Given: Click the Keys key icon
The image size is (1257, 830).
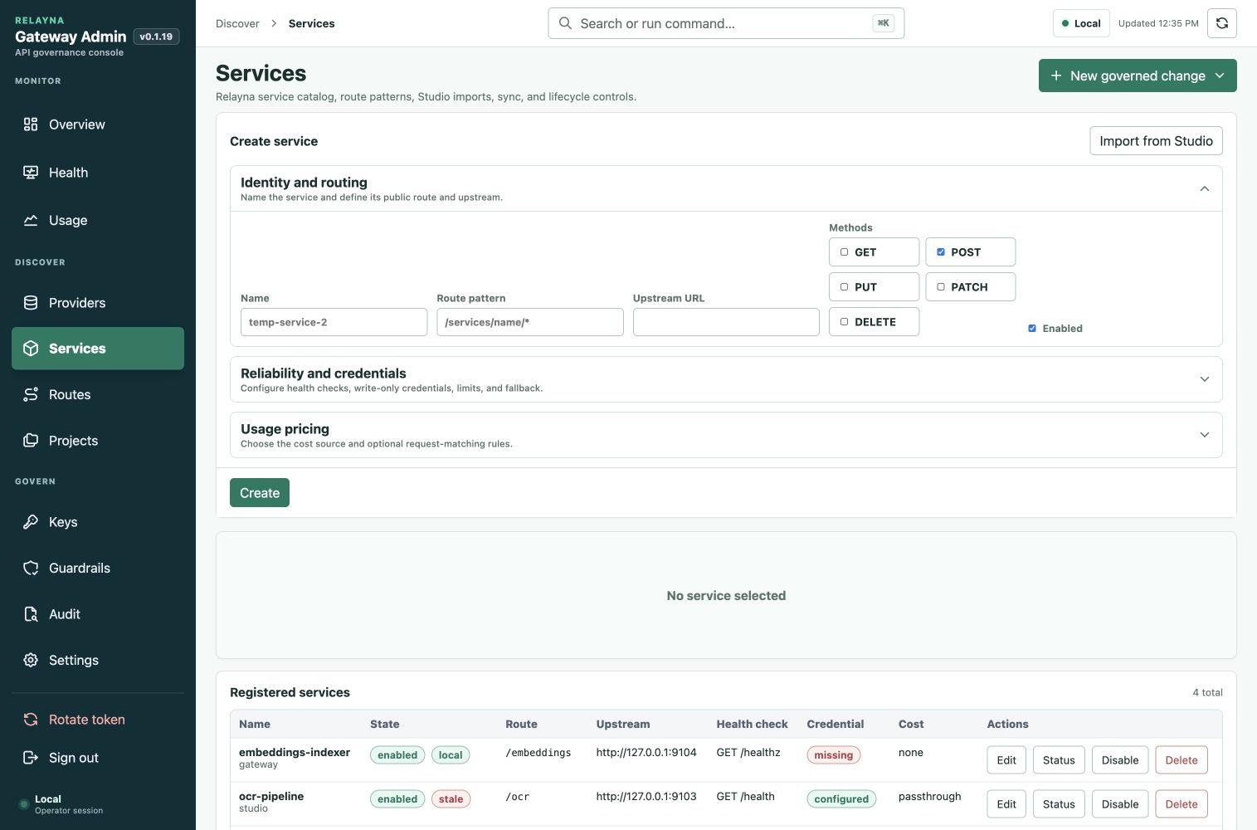Looking at the screenshot, I should pyautogui.click(x=31, y=522).
